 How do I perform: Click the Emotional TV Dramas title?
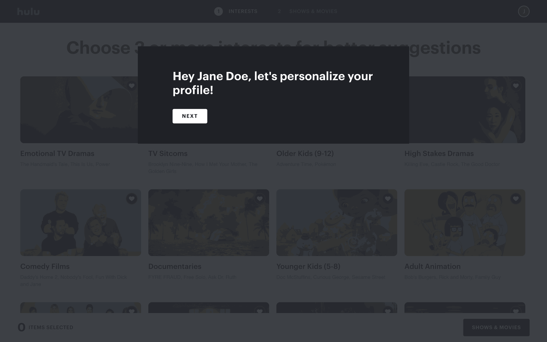[x=57, y=154]
